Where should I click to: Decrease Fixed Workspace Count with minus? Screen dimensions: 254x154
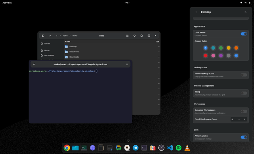pyautogui.click(x=239, y=119)
